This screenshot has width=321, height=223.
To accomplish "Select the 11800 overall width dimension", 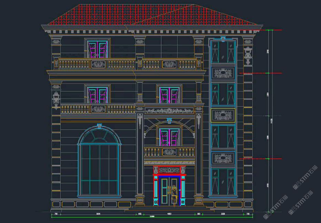I will 152,217.
